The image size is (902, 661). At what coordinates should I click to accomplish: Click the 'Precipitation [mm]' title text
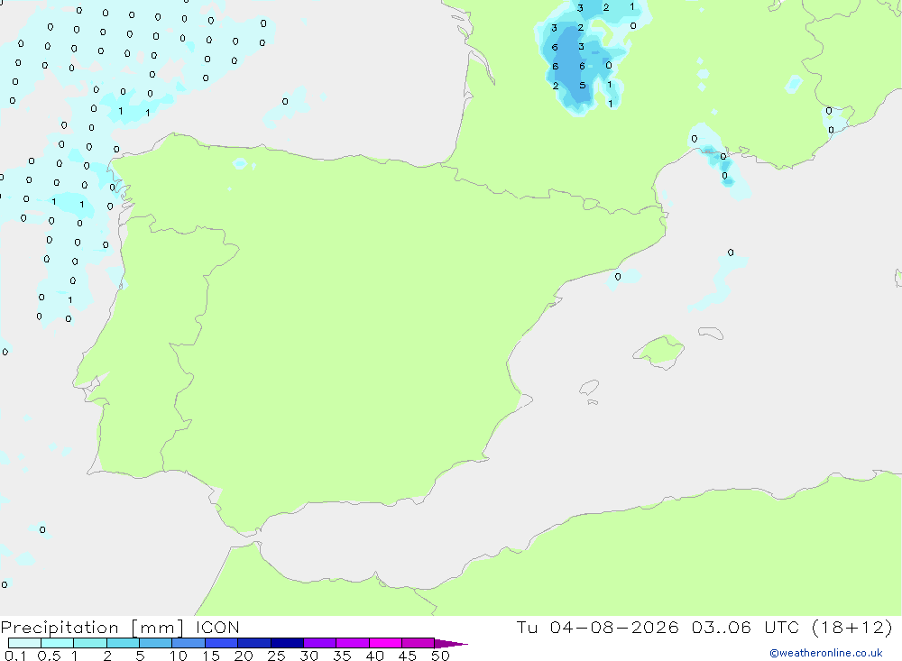[93, 628]
